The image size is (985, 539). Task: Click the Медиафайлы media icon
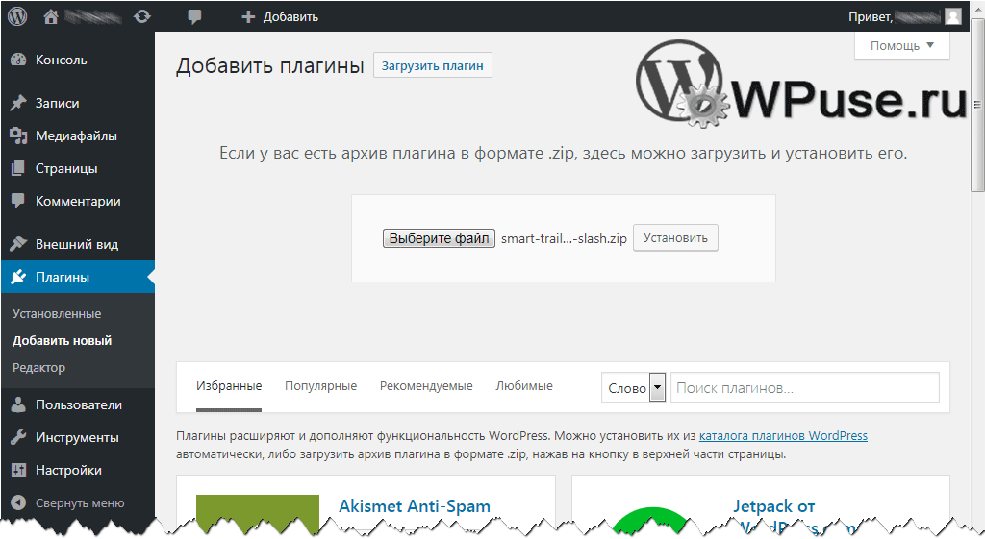[18, 135]
